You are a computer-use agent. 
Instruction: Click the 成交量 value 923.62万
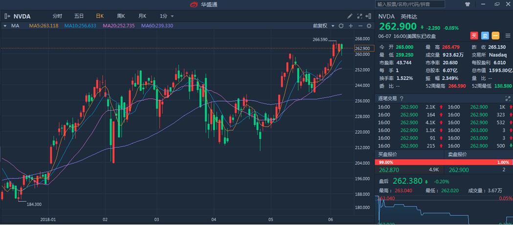(453, 55)
